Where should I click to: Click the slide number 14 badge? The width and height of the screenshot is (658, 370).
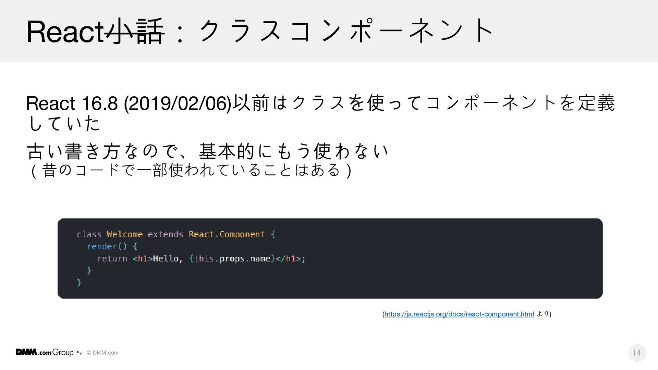637,353
